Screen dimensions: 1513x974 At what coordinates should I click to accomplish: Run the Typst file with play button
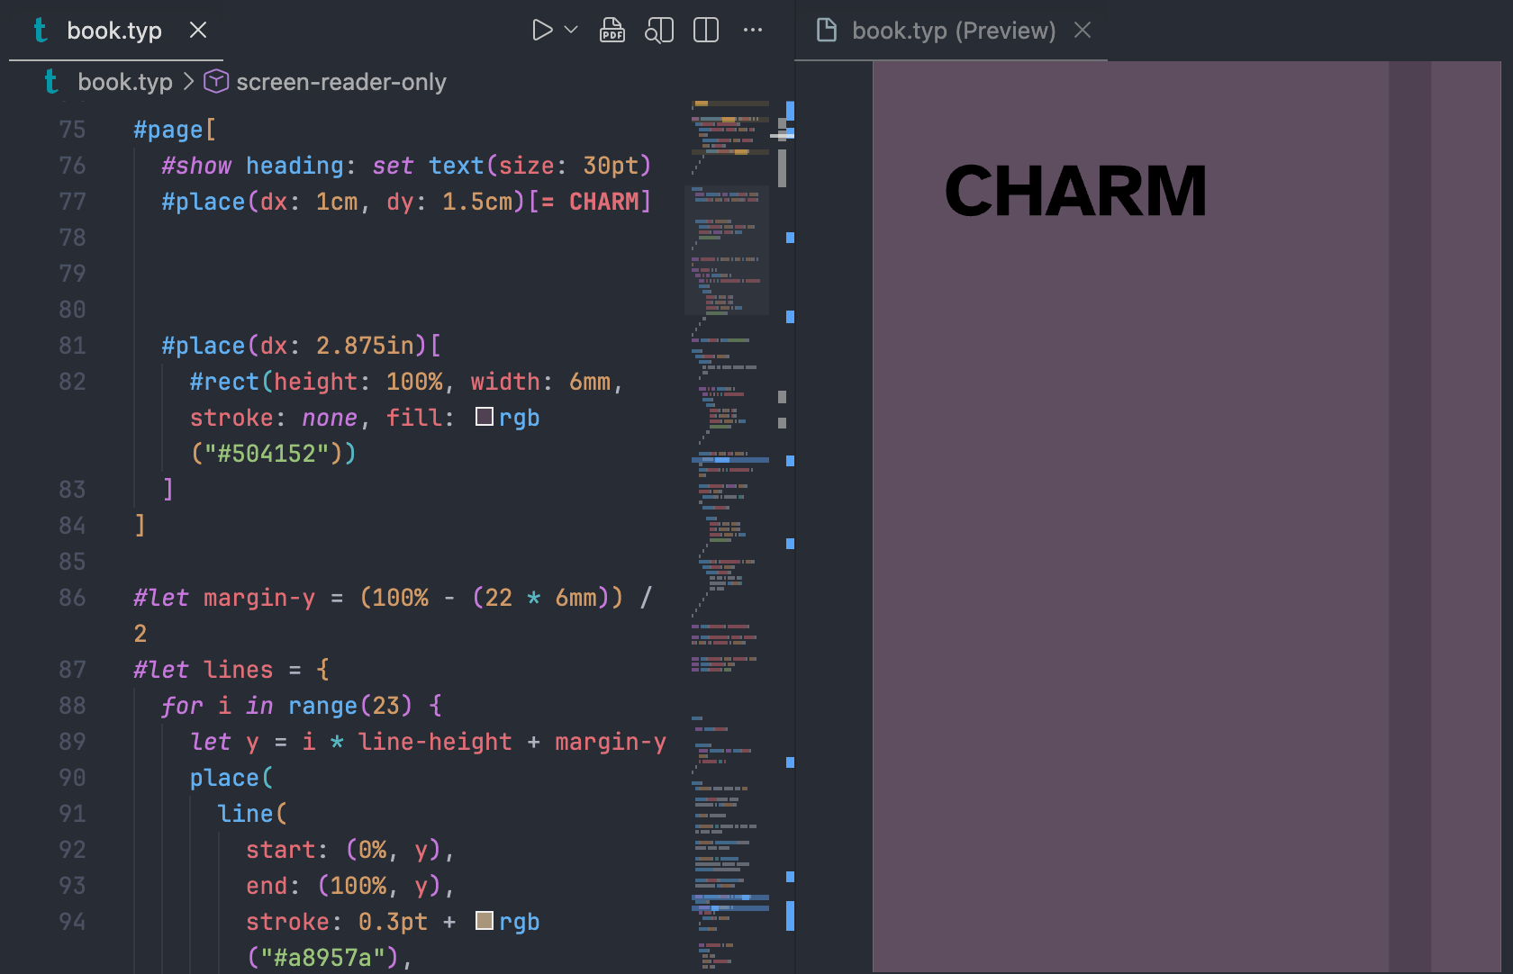[542, 31]
